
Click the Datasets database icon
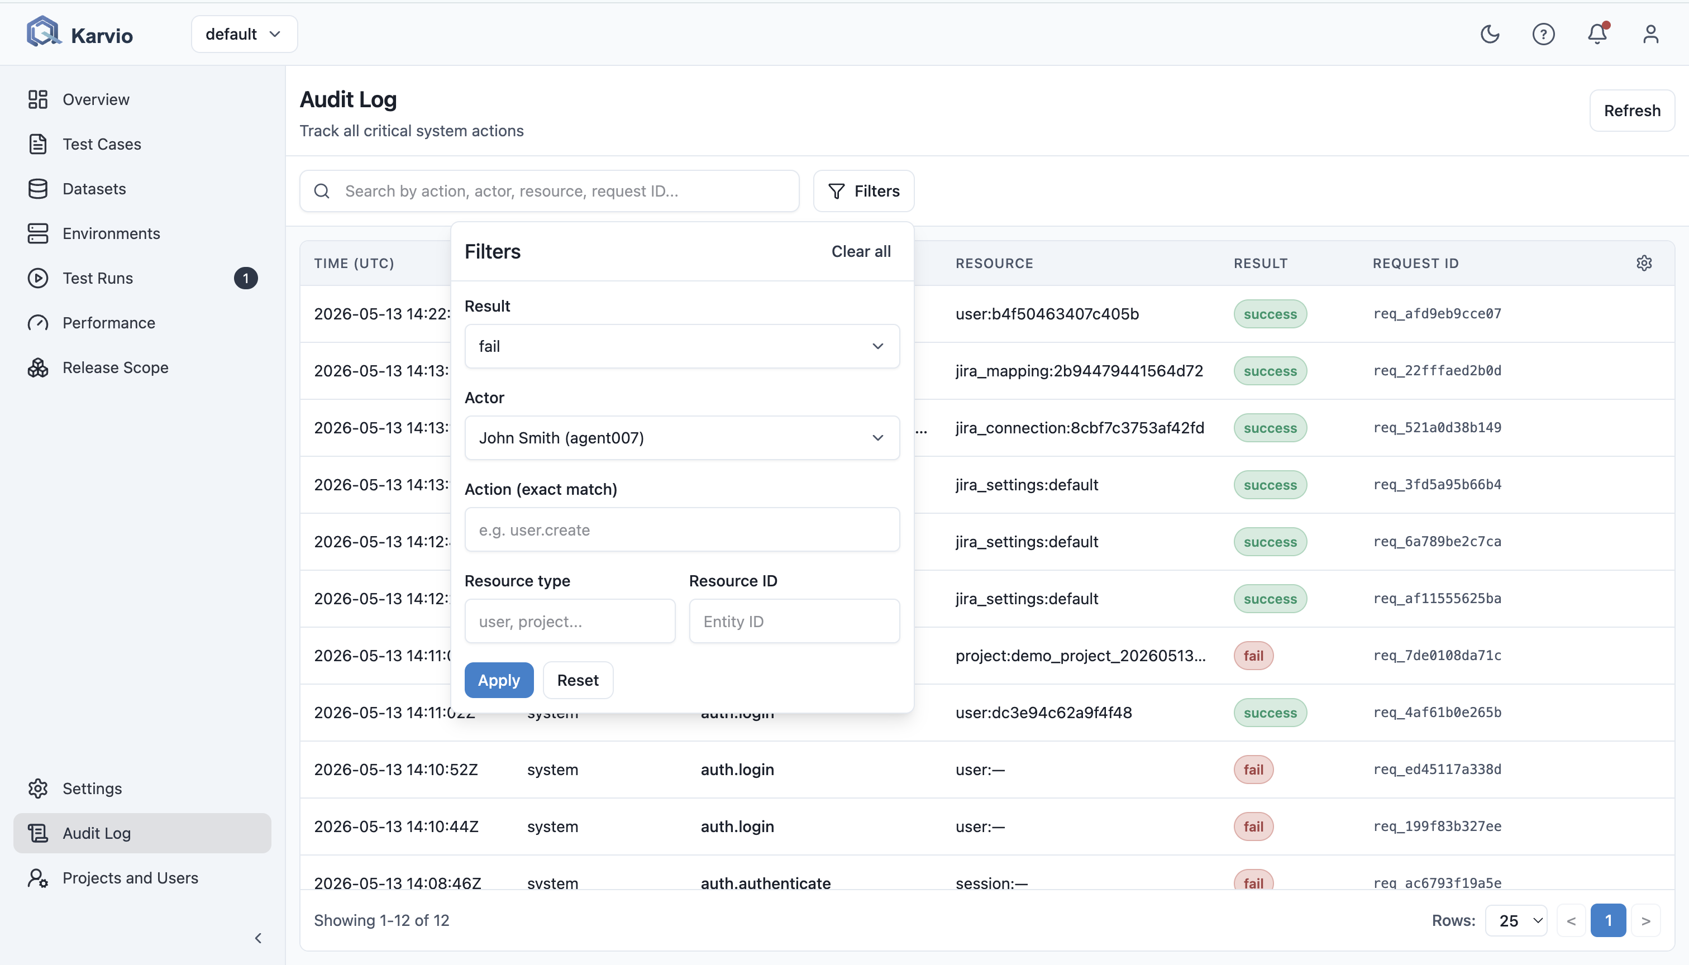click(38, 189)
